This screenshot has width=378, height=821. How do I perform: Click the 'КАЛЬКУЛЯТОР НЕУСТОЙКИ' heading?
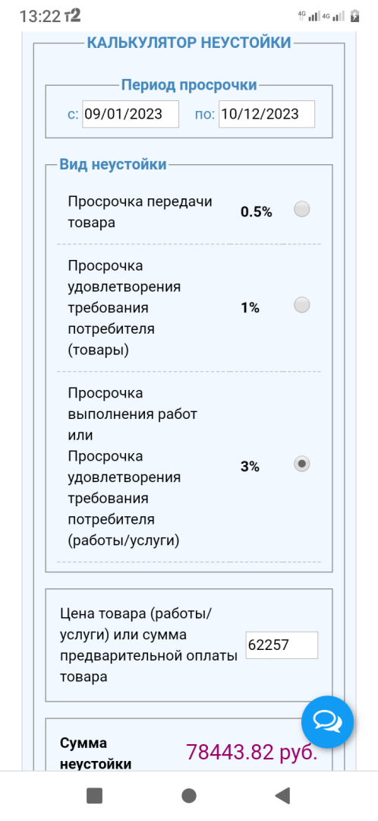coord(189,43)
